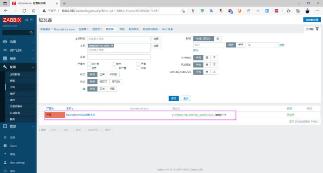Click the 添加 link under tags

click(x=196, y=50)
